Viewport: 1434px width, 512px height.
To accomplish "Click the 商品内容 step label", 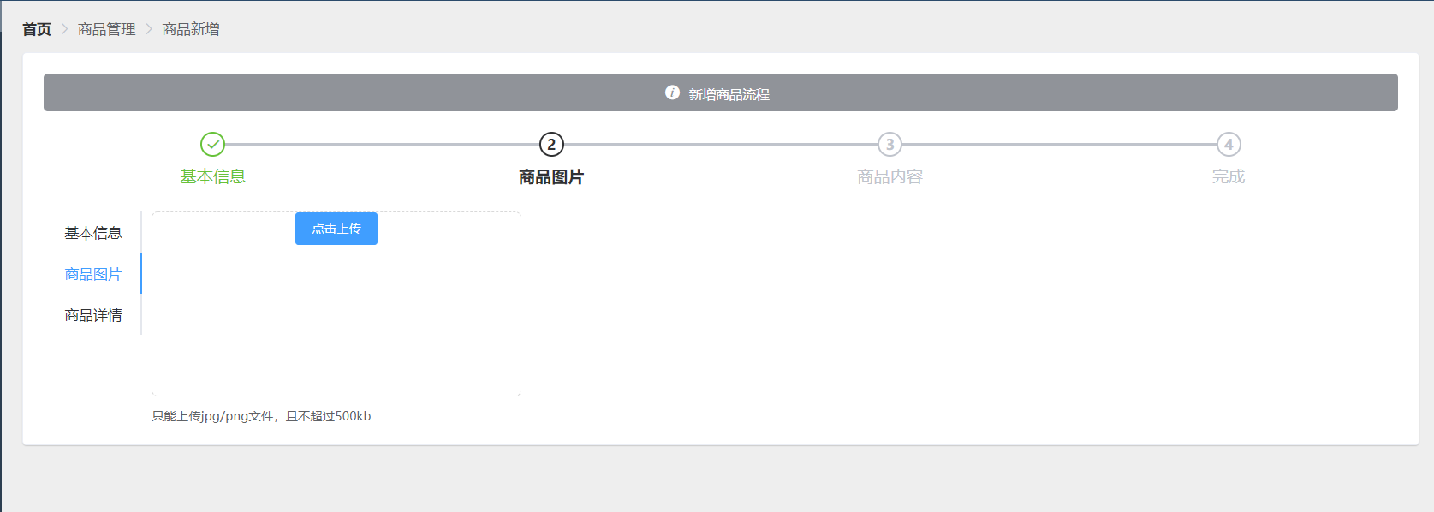I will [x=890, y=176].
